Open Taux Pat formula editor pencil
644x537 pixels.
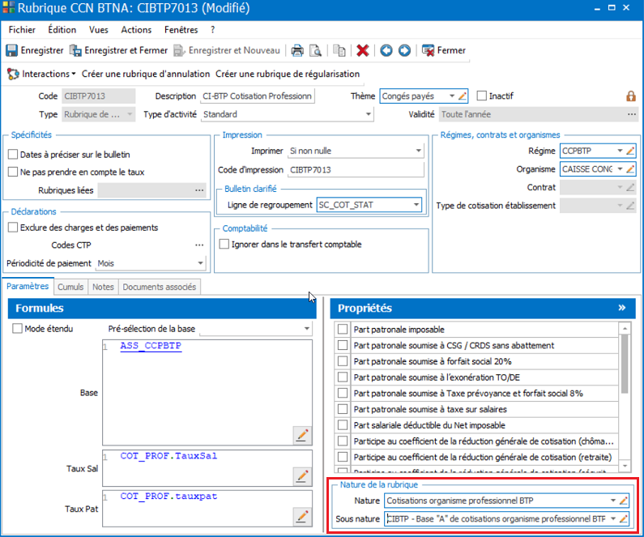coord(302,516)
